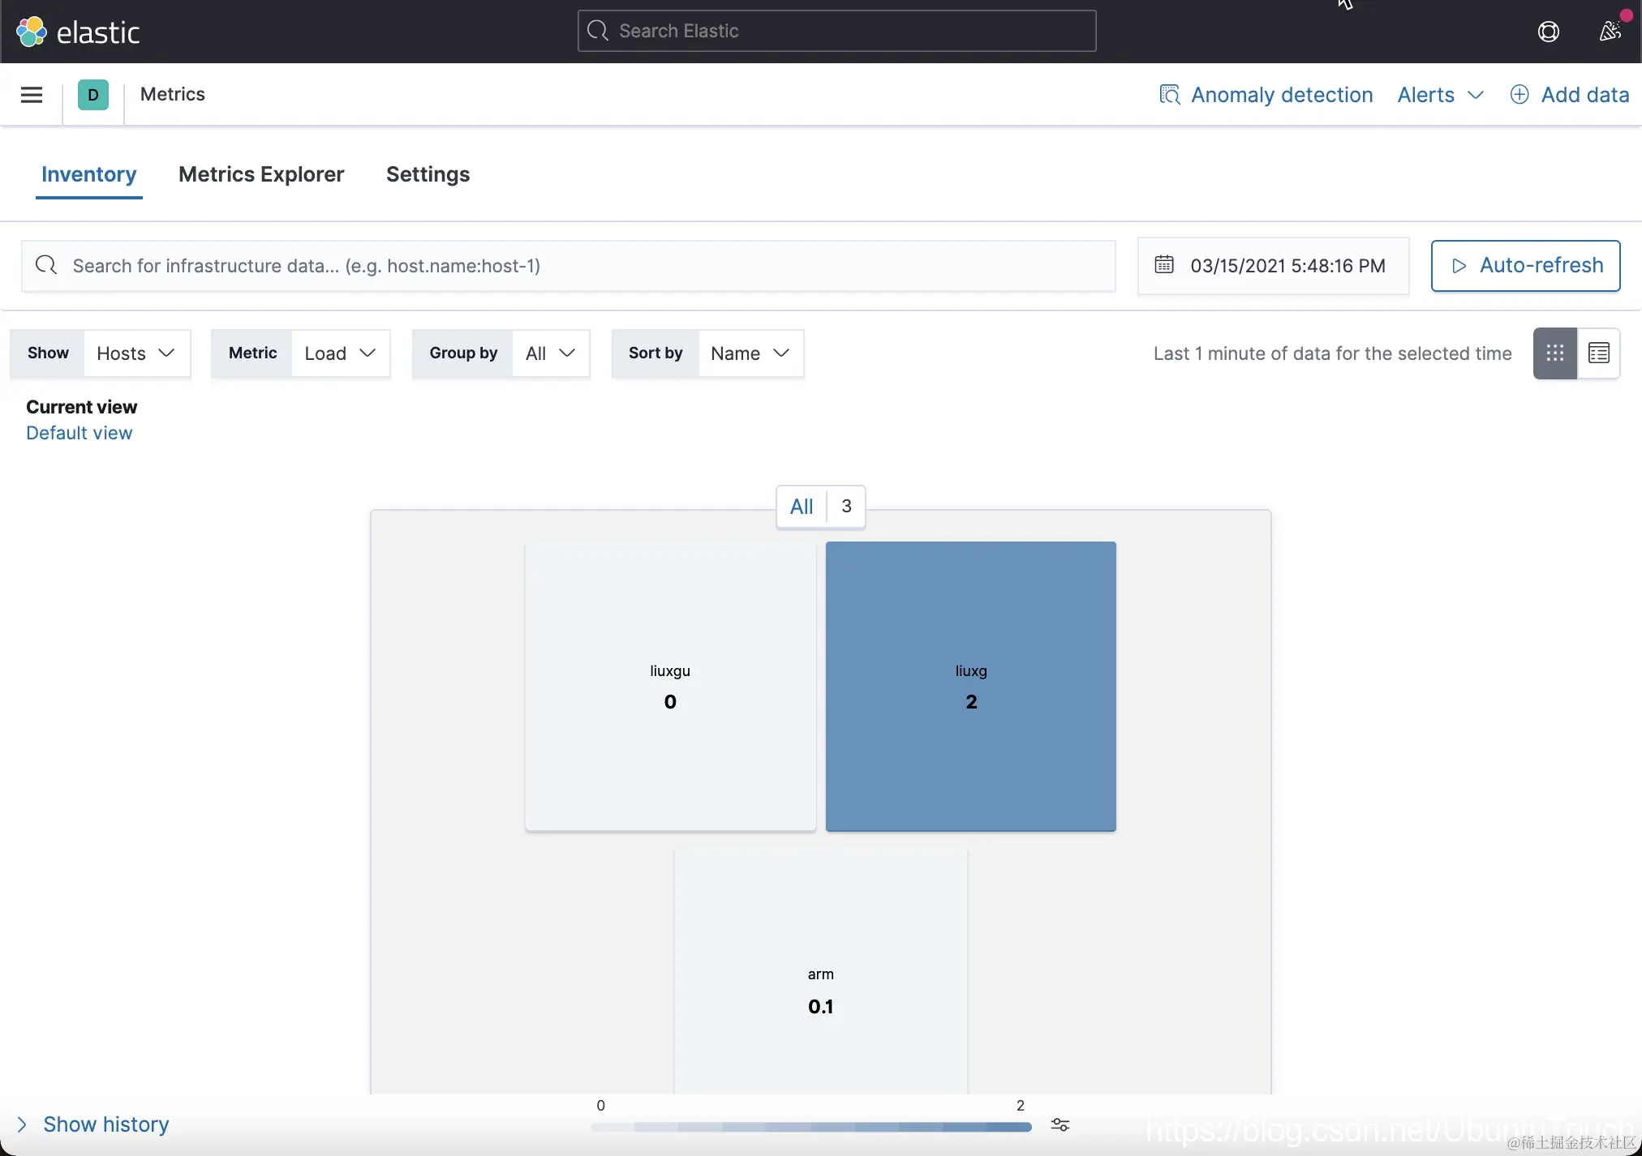
Task: Open the hamburger navigation menu
Action: 32,95
